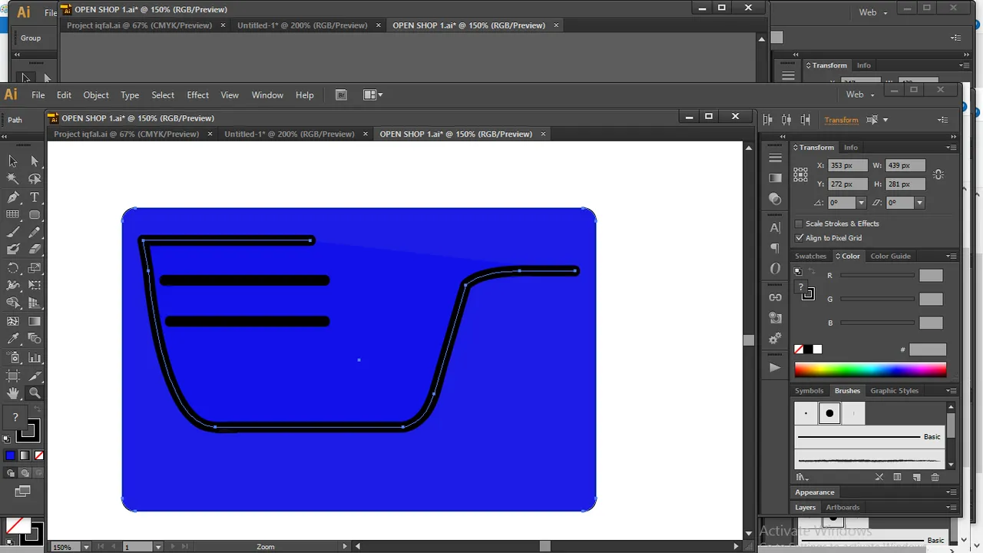Select the Artboard tool
Image resolution: width=983 pixels, height=553 pixels.
click(x=13, y=375)
